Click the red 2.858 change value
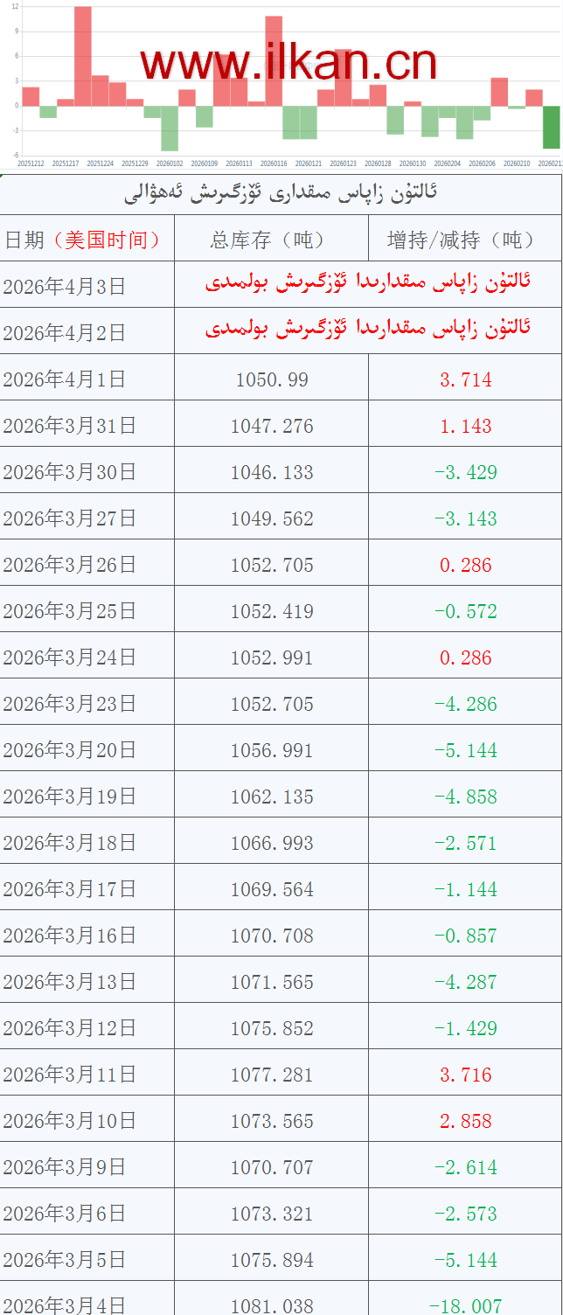Image resolution: width=563 pixels, height=1315 pixels. [465, 1121]
